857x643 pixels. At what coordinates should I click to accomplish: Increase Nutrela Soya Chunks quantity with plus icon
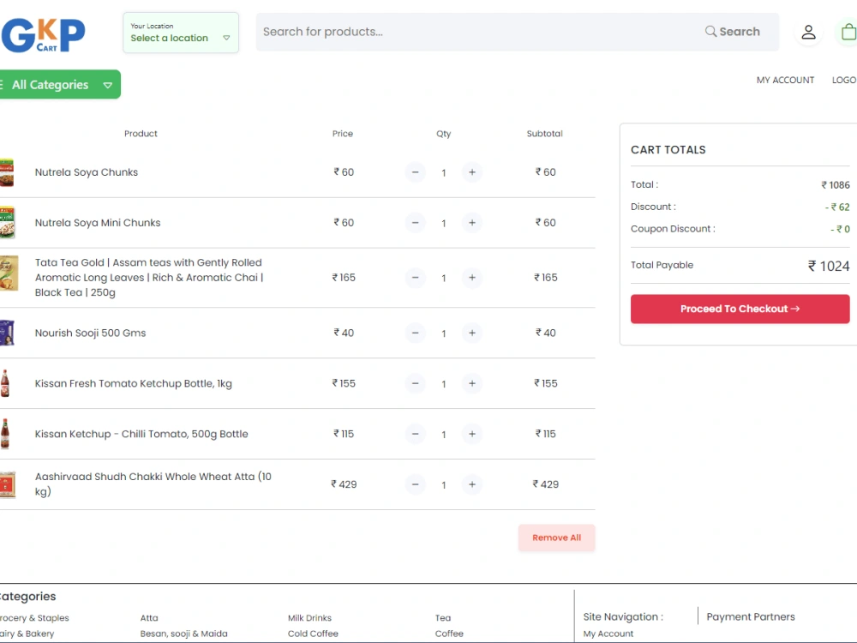tap(472, 172)
